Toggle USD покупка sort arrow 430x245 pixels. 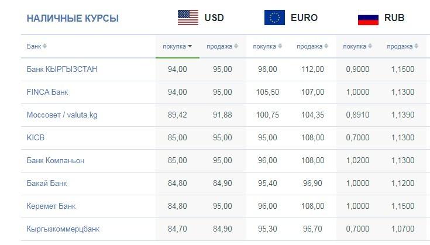[190, 46]
